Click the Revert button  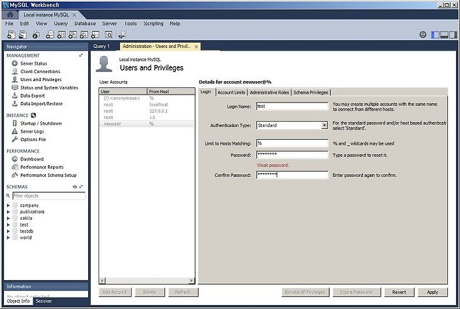click(399, 292)
